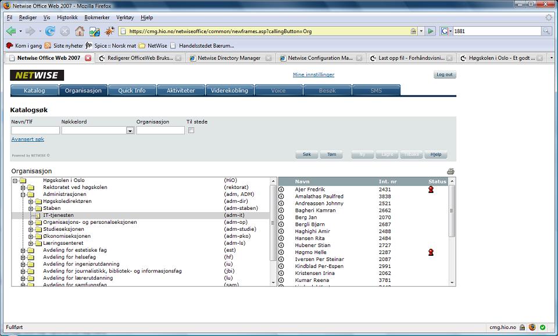Open the Avansert søk link

28,139
